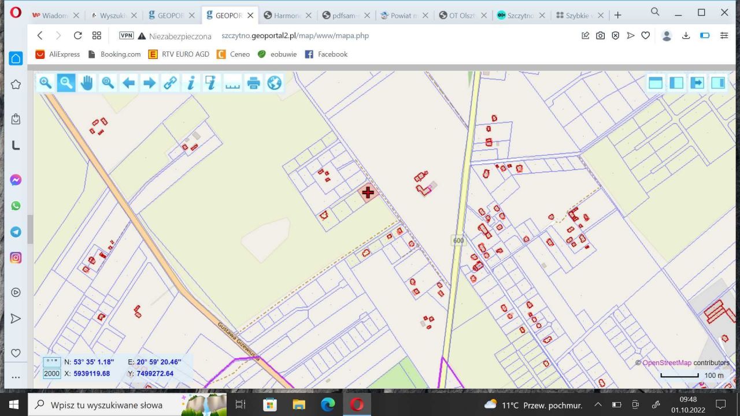Image resolution: width=740 pixels, height=416 pixels.
Task: Open Opera easy setup menu
Action: [x=724, y=36]
